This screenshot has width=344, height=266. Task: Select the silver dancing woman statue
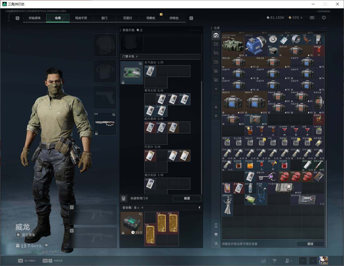pyautogui.click(x=228, y=205)
